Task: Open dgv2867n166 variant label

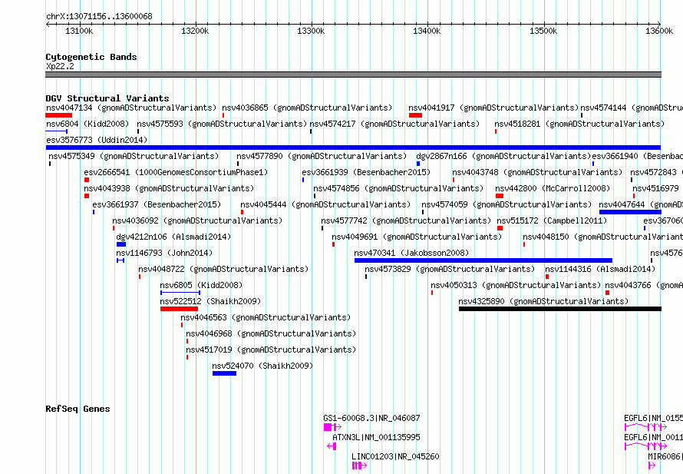Action: tap(503, 156)
